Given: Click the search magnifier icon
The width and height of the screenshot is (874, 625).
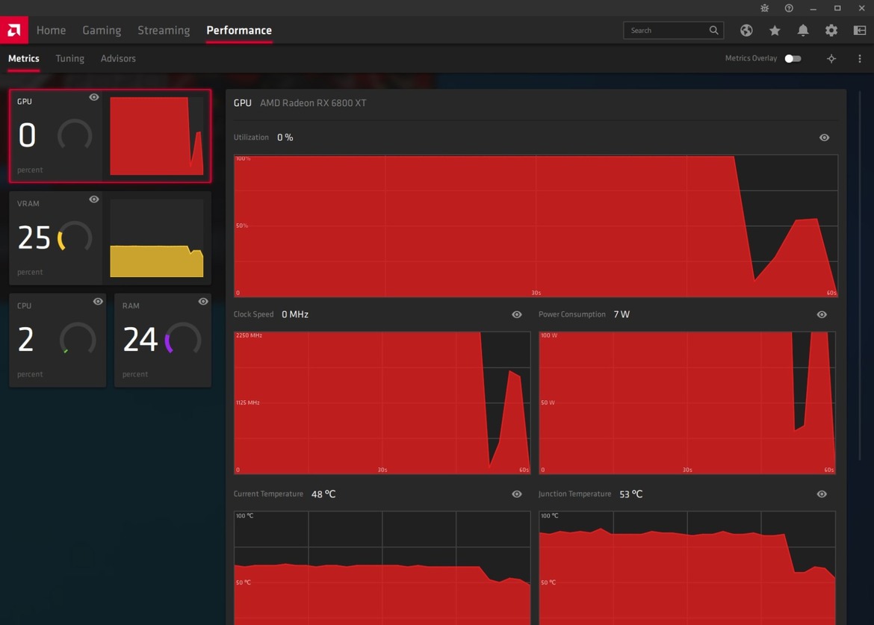Looking at the screenshot, I should coord(713,30).
